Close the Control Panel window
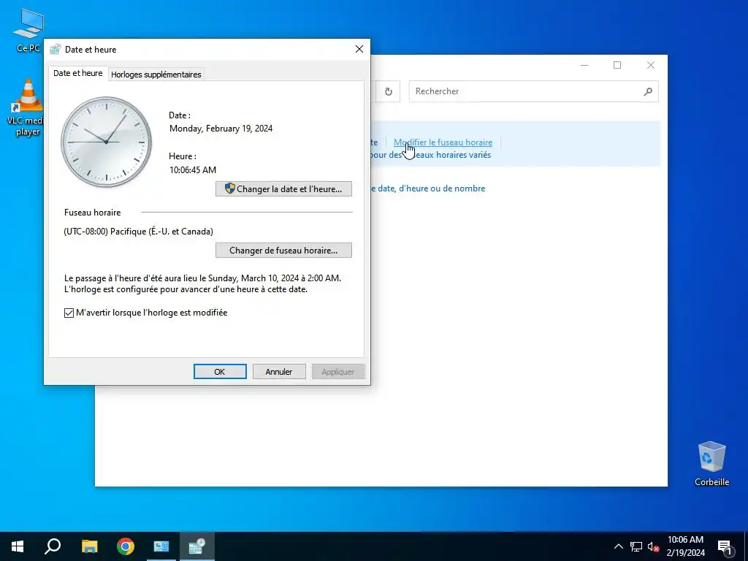 pyautogui.click(x=651, y=65)
